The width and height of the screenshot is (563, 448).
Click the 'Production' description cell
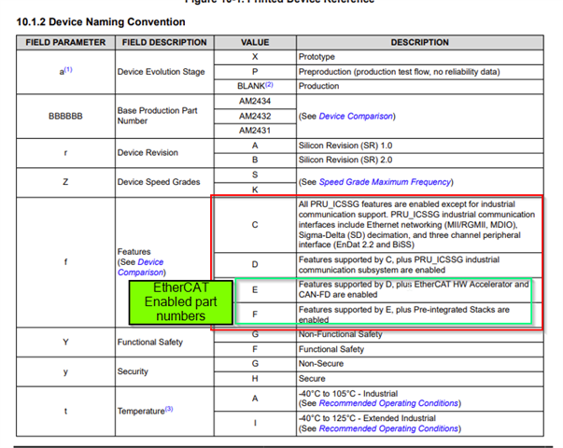[420, 86]
